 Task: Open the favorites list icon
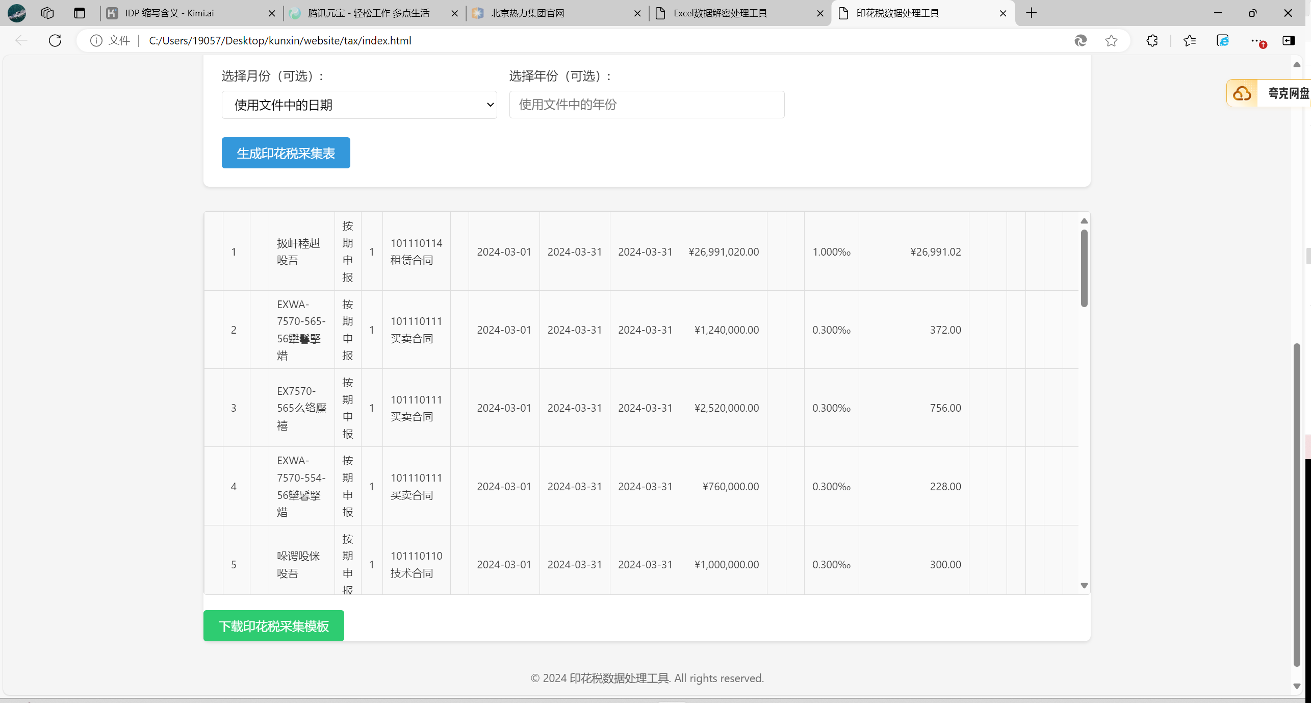coord(1189,40)
